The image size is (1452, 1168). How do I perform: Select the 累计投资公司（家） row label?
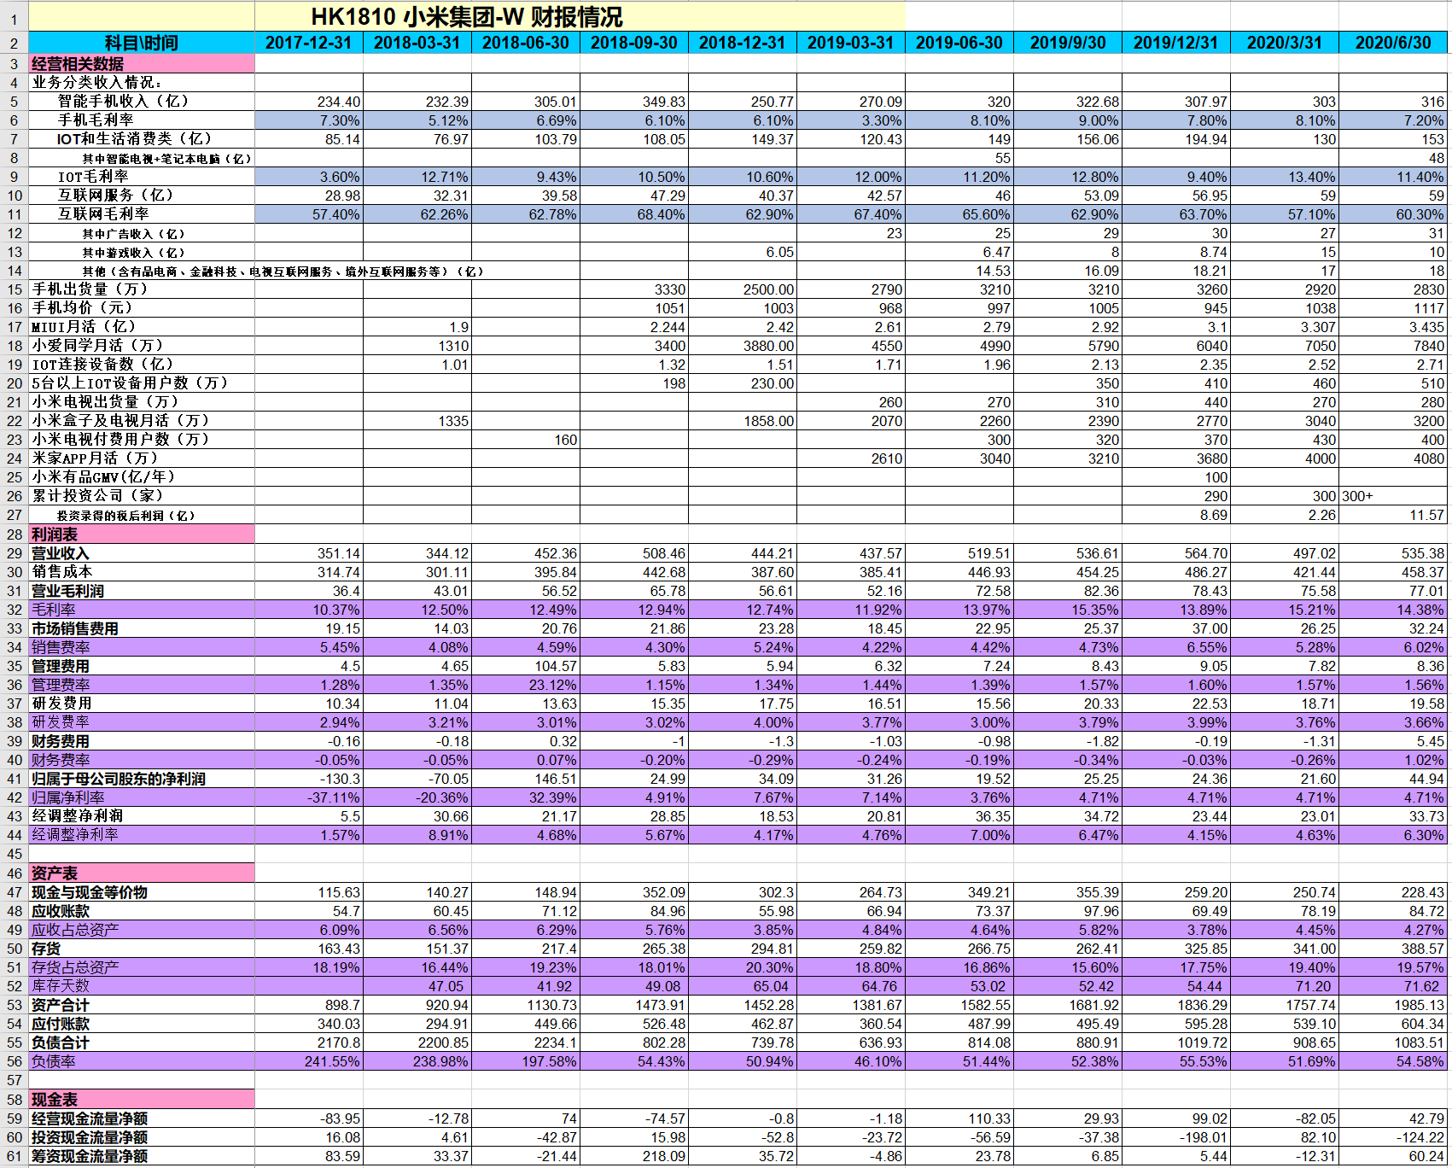click(142, 496)
